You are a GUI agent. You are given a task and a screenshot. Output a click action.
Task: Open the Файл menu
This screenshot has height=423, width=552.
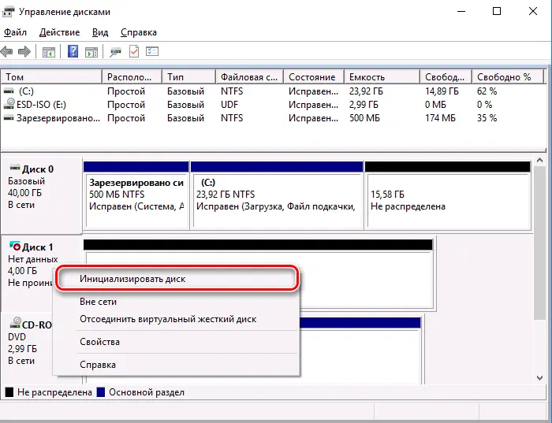click(x=15, y=32)
